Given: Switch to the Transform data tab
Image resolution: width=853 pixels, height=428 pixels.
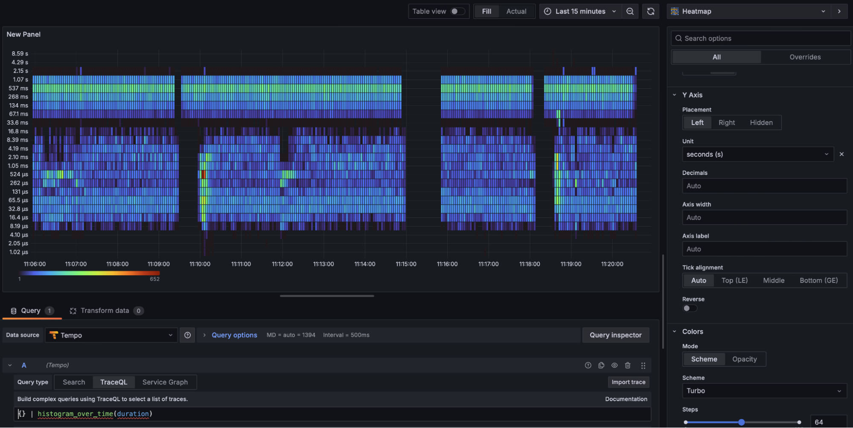Looking at the screenshot, I should click(x=105, y=311).
